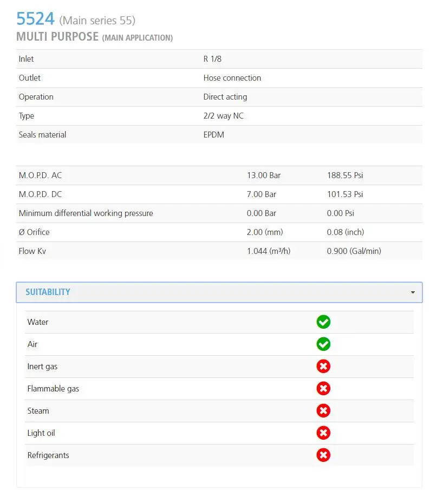430x490 pixels.
Task: Click the "0.00 Psi" minimum pressure value
Action: pyautogui.click(x=341, y=213)
